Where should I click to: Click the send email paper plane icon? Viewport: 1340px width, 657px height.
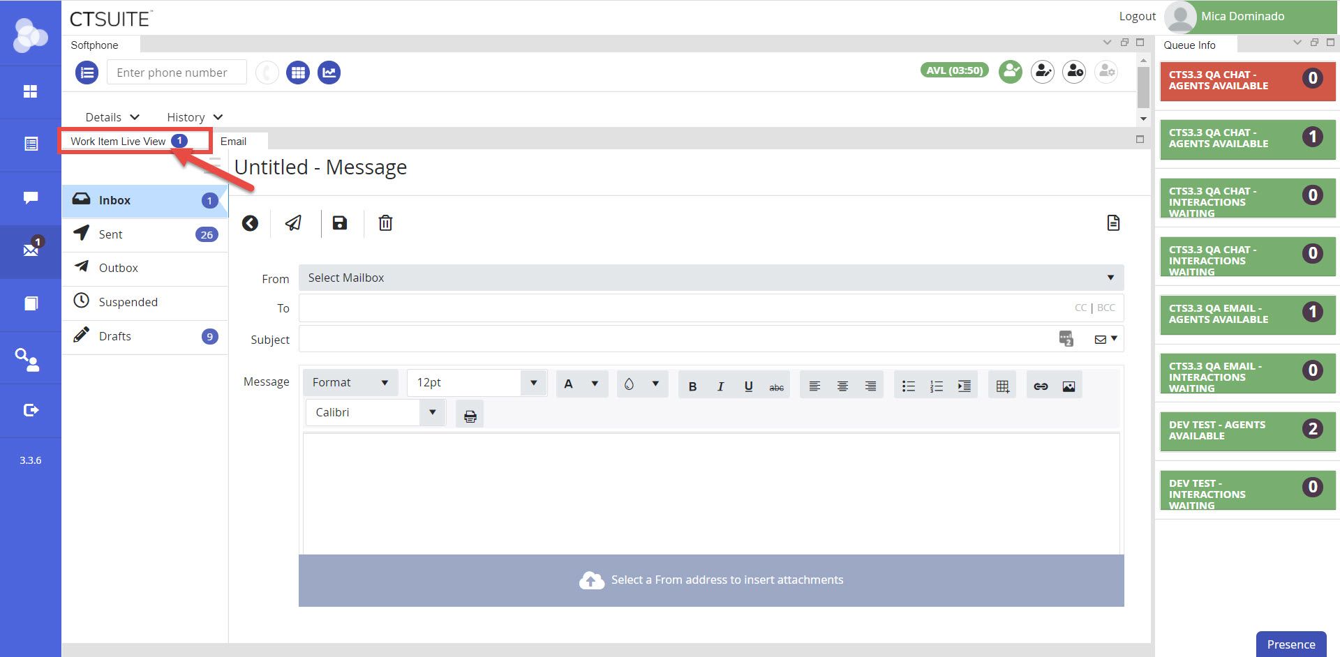[x=294, y=223]
